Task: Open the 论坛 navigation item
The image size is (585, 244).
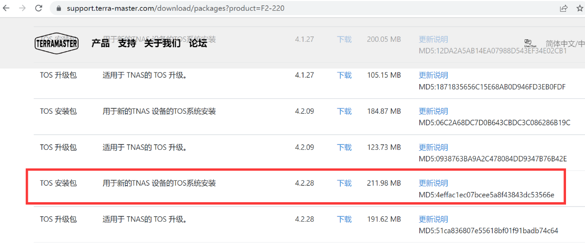Action: point(198,43)
